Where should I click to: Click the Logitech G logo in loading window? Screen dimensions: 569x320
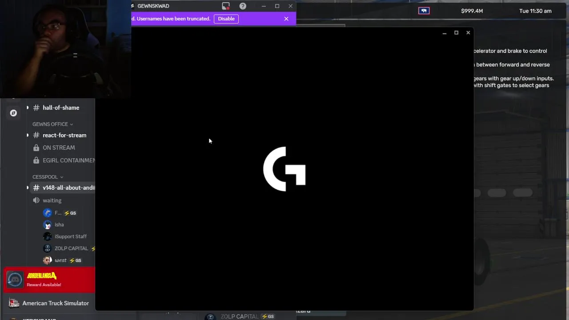(284, 169)
